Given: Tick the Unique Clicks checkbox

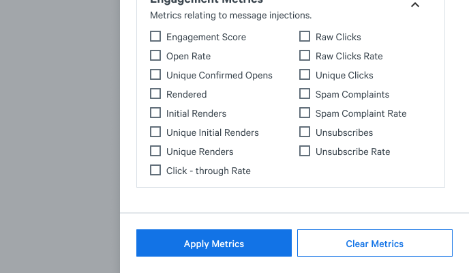Looking at the screenshot, I should (305, 75).
